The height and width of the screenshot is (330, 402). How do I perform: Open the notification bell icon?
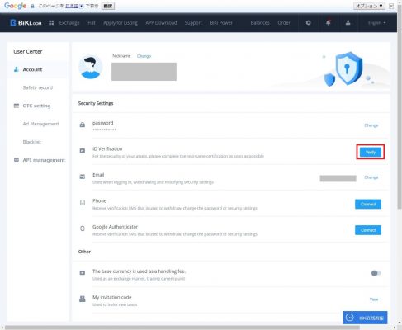(x=328, y=23)
